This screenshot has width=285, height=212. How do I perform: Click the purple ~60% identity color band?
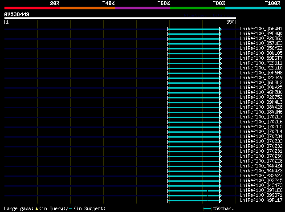tap(142, 8)
